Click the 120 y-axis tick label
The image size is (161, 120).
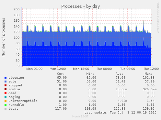click(17, 32)
